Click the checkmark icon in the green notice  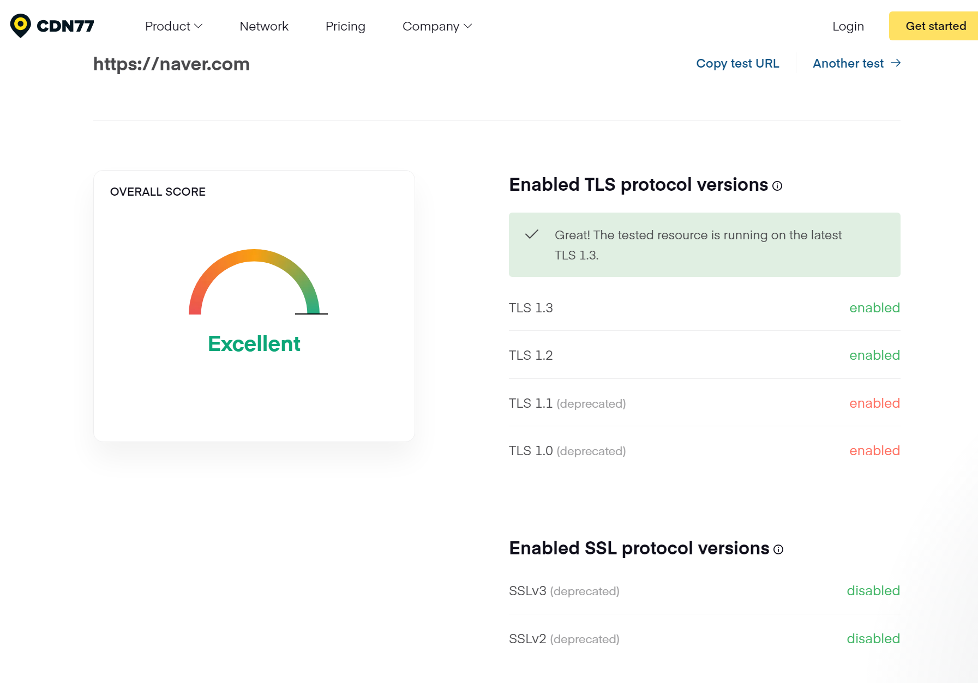532,234
